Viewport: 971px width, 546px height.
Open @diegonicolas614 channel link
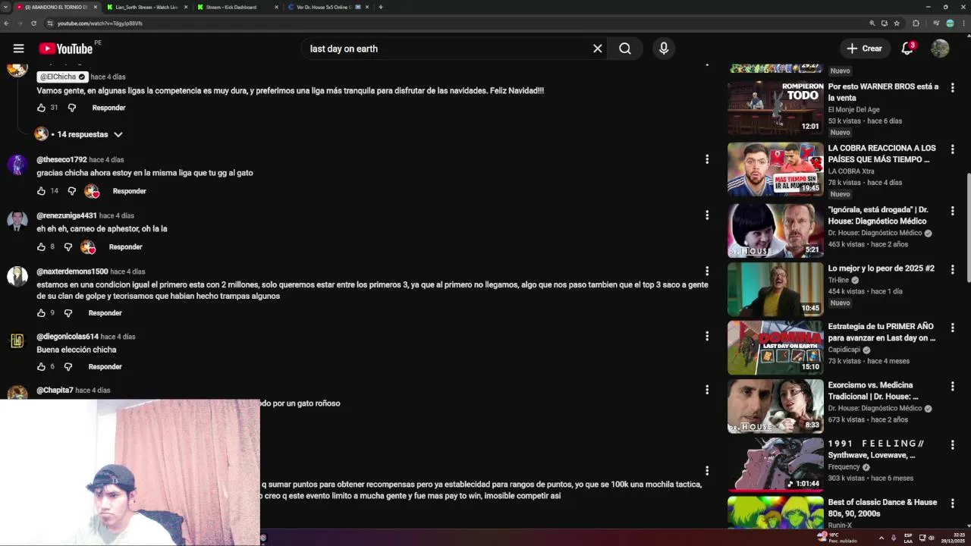coord(68,337)
